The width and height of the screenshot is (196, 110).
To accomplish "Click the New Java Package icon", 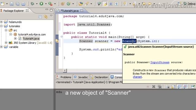I will (x=62, y=4).
